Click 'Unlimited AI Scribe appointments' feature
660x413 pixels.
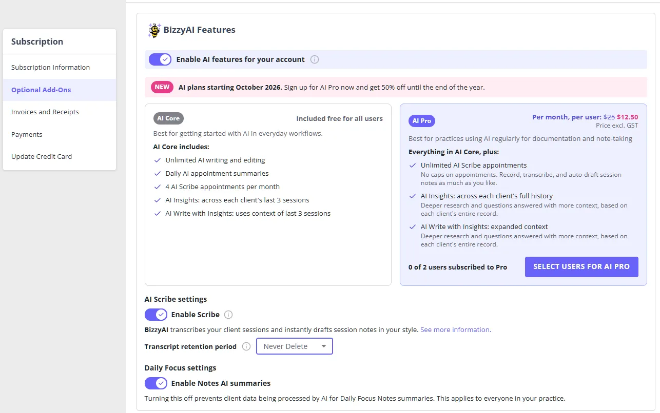474,165
